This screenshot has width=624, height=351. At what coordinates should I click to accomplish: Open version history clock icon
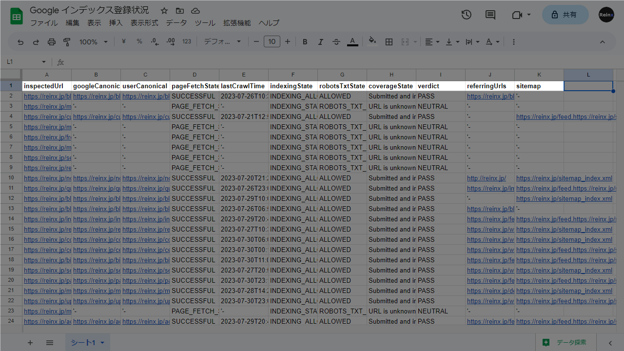(467, 15)
